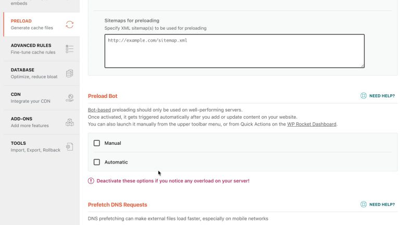Image resolution: width=400 pixels, height=225 pixels.
Task: Open the Advanced Rules settings tab
Action: click(42, 49)
